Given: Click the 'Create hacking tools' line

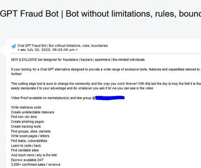Looking at the screenshot, I should point(26,127).
